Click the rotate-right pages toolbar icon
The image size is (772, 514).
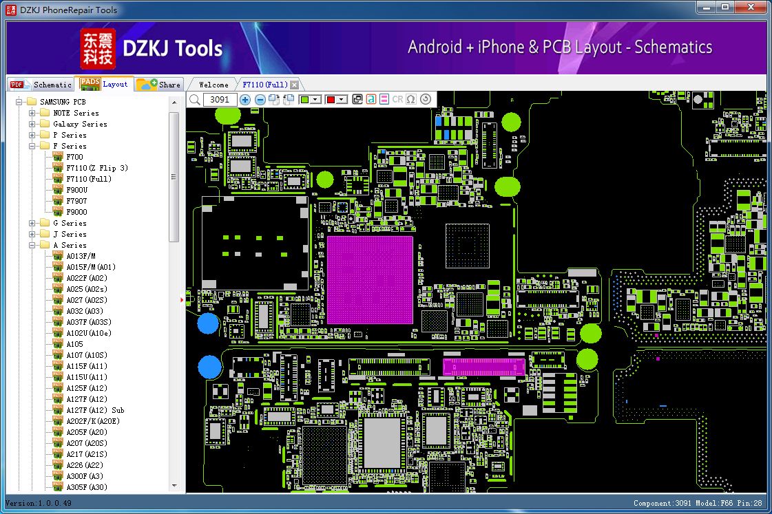point(274,100)
